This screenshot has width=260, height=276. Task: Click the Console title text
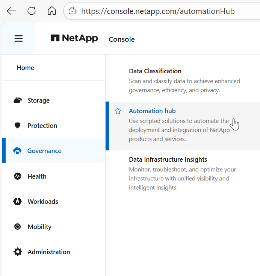(x=122, y=39)
